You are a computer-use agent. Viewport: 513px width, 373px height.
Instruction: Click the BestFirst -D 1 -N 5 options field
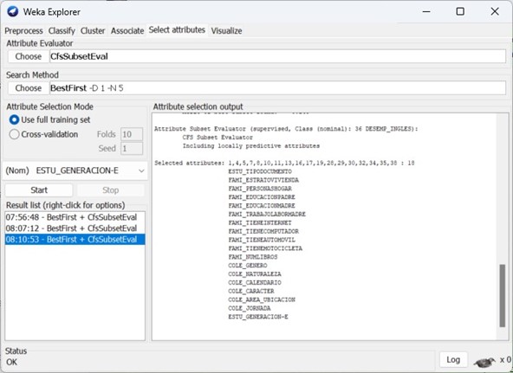[277, 88]
